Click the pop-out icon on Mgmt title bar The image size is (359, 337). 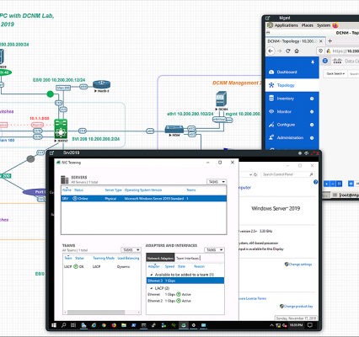[268, 18]
